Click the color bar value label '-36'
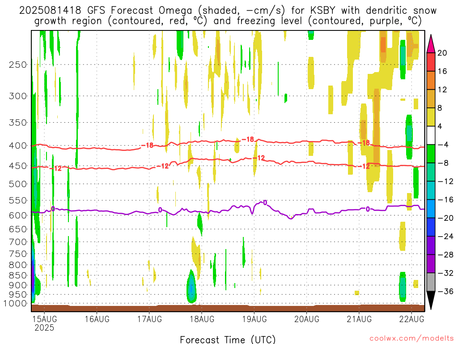 pos(445,291)
